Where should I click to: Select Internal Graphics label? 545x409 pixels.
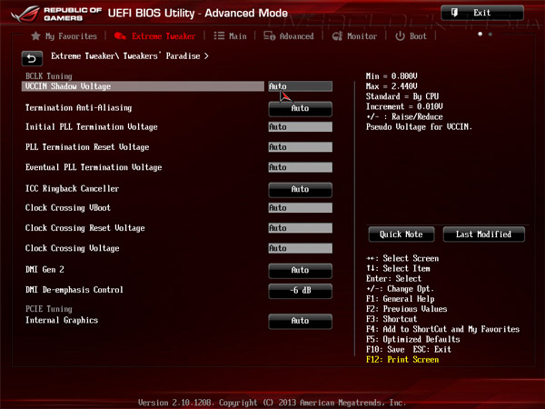tap(62, 320)
